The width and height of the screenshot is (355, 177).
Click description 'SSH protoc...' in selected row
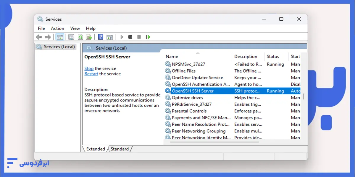pyautogui.click(x=248, y=91)
